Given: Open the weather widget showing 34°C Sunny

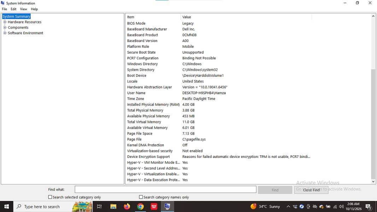Looking at the screenshot, I should (x=265, y=206).
